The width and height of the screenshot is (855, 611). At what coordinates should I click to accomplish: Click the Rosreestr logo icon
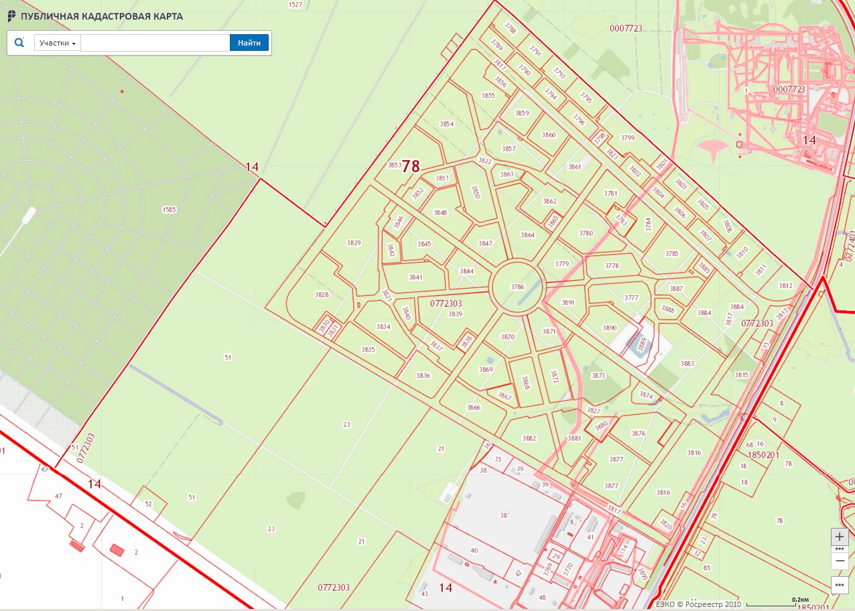point(11,16)
